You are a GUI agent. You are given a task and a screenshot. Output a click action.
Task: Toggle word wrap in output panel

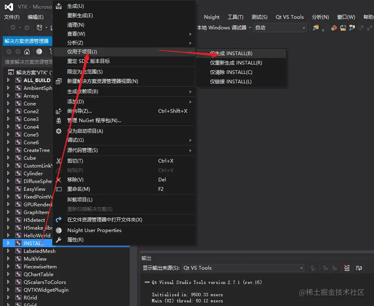[x=359, y=268]
